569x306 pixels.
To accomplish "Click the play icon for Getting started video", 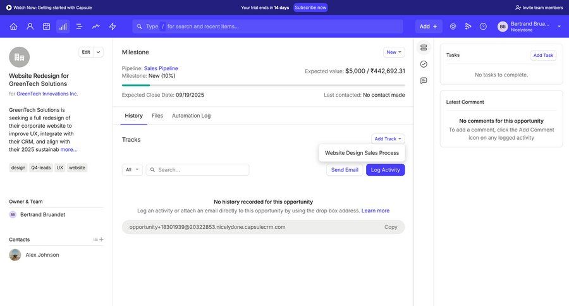I will 9,7.
